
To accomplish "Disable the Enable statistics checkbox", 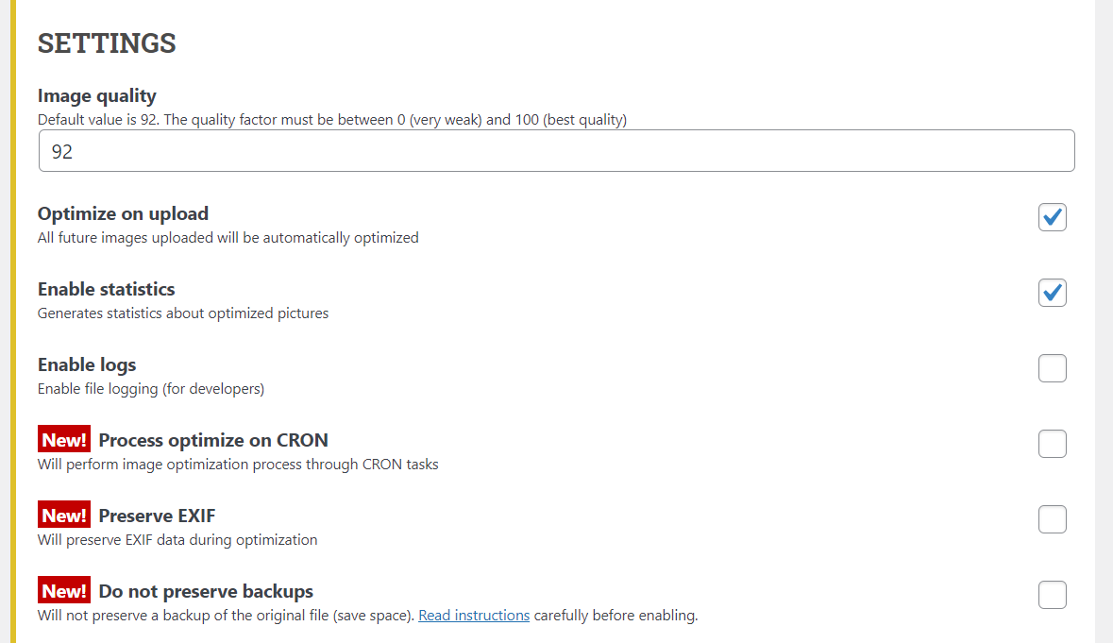I will coord(1053,293).
